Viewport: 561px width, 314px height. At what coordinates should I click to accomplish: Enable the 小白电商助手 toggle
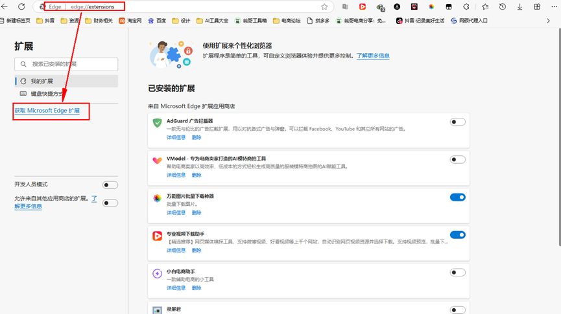(458, 273)
